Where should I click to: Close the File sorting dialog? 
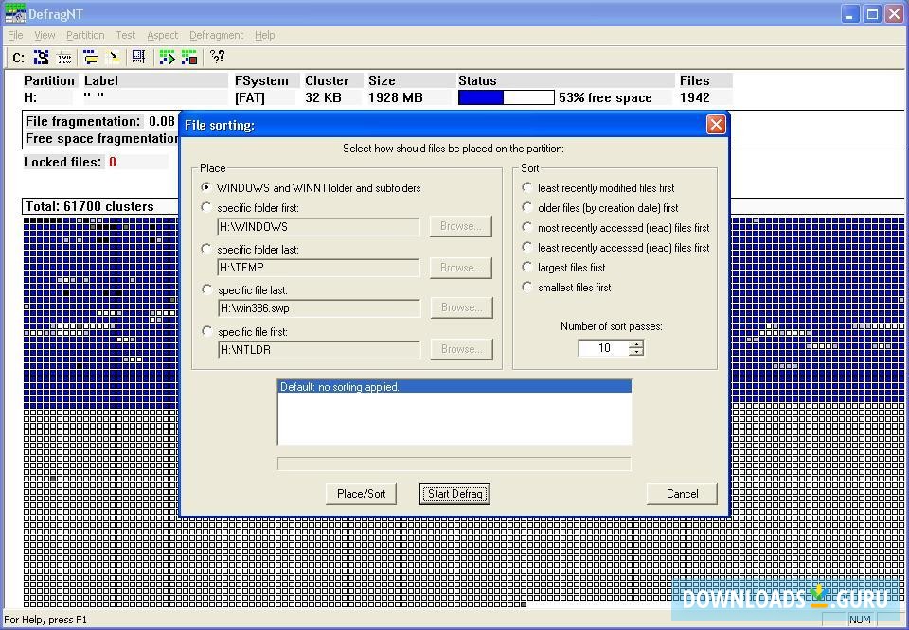716,125
